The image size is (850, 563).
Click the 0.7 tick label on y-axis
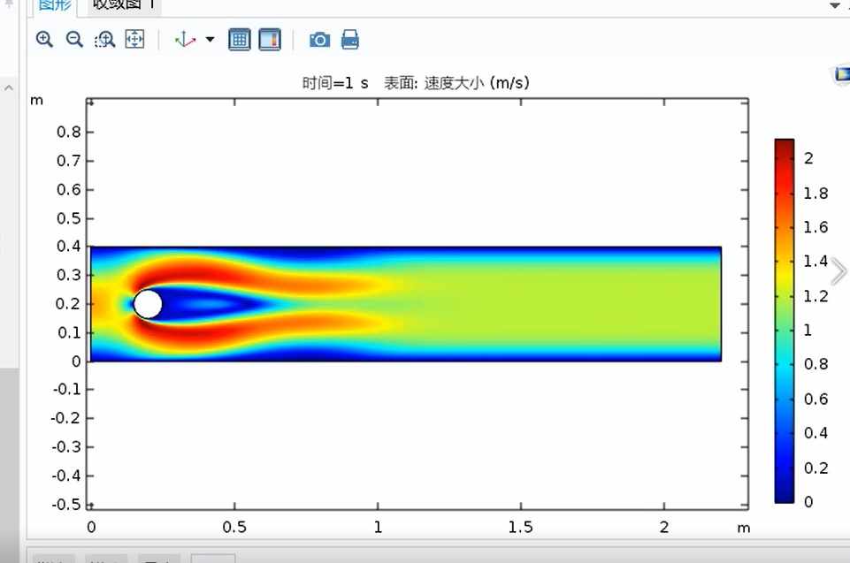tap(69, 161)
